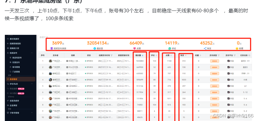Click the 发布成功 status in row 1
This screenshot has height=121, width=258.
(x=89, y=61)
